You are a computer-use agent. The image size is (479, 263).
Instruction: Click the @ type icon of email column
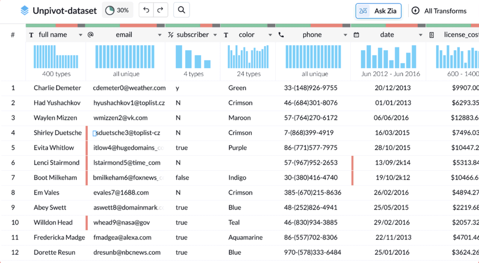click(x=90, y=35)
